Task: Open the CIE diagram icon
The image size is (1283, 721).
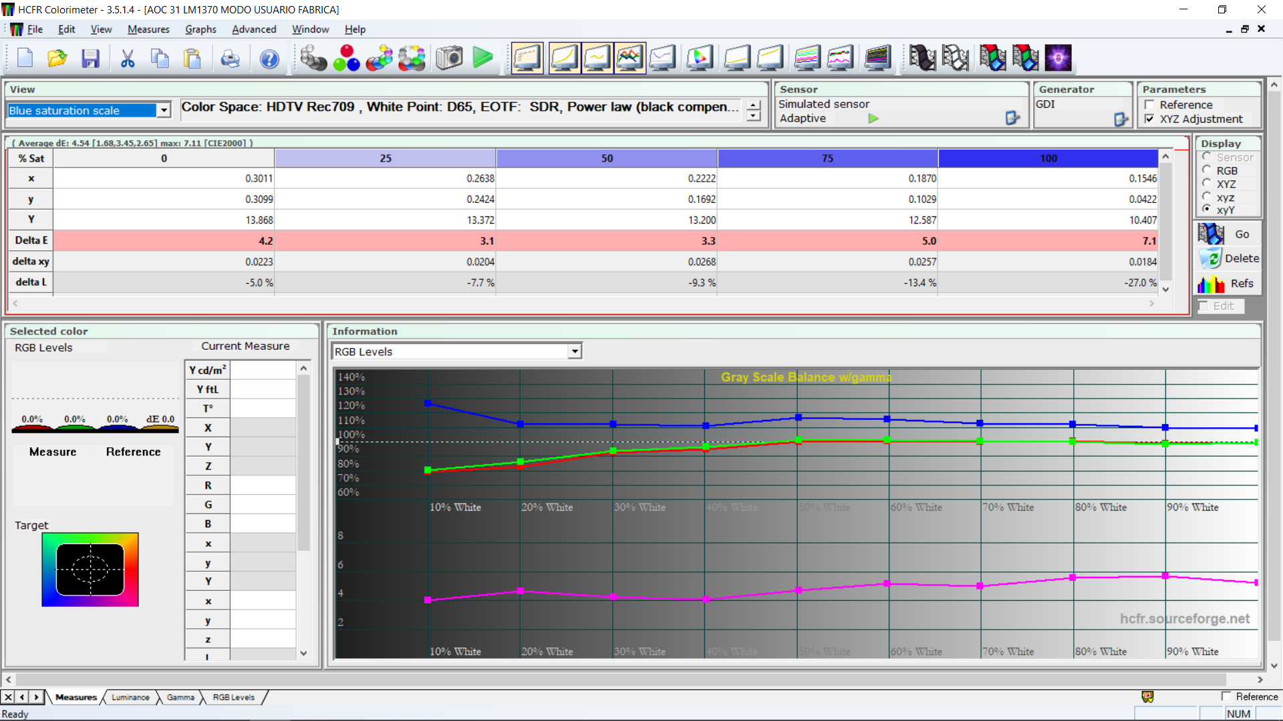Action: click(700, 58)
